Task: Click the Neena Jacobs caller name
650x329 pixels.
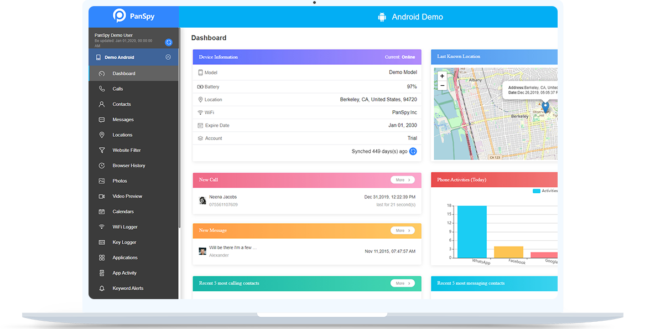Action: [223, 197]
